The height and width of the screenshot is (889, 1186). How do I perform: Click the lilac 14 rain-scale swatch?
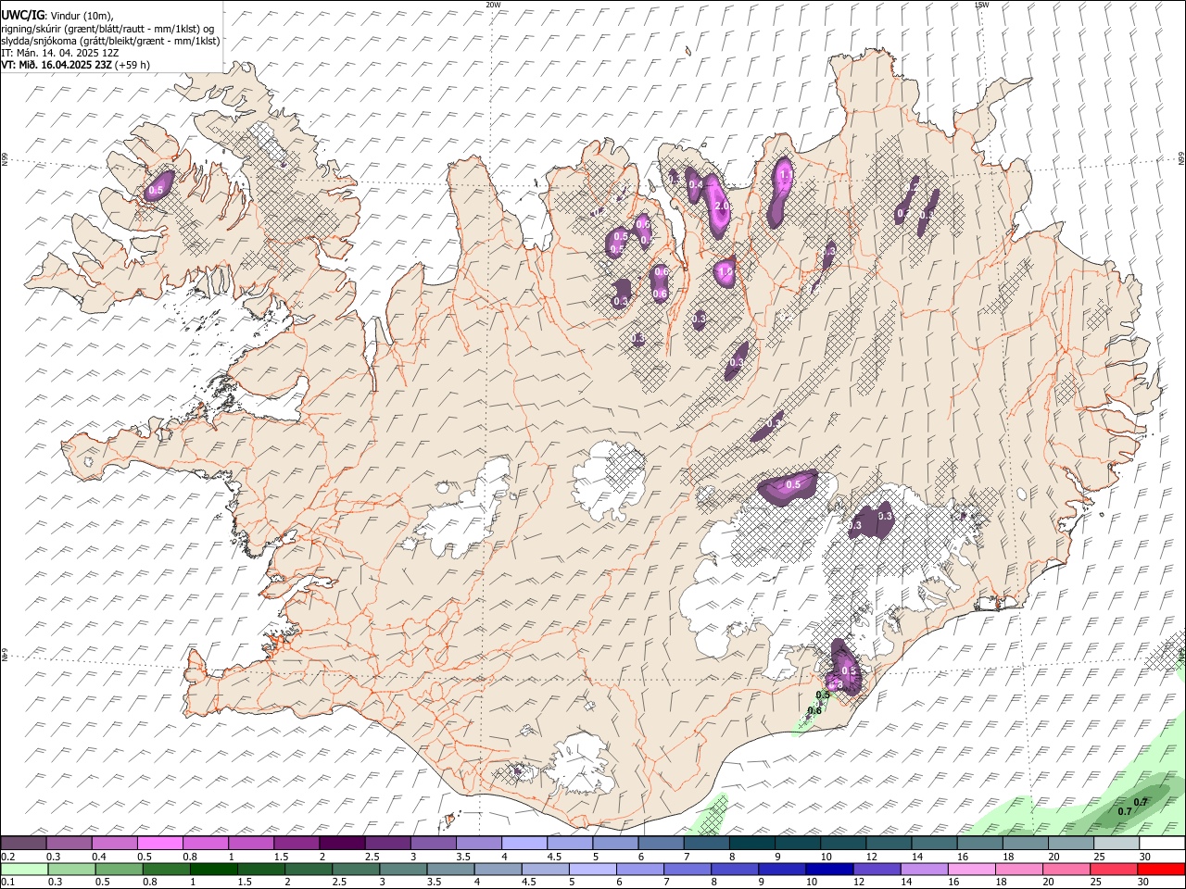point(924,870)
